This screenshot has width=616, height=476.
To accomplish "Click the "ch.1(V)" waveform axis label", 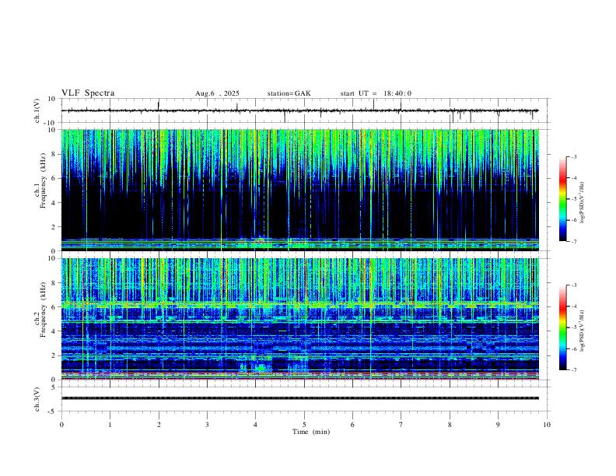I will click(x=37, y=110).
